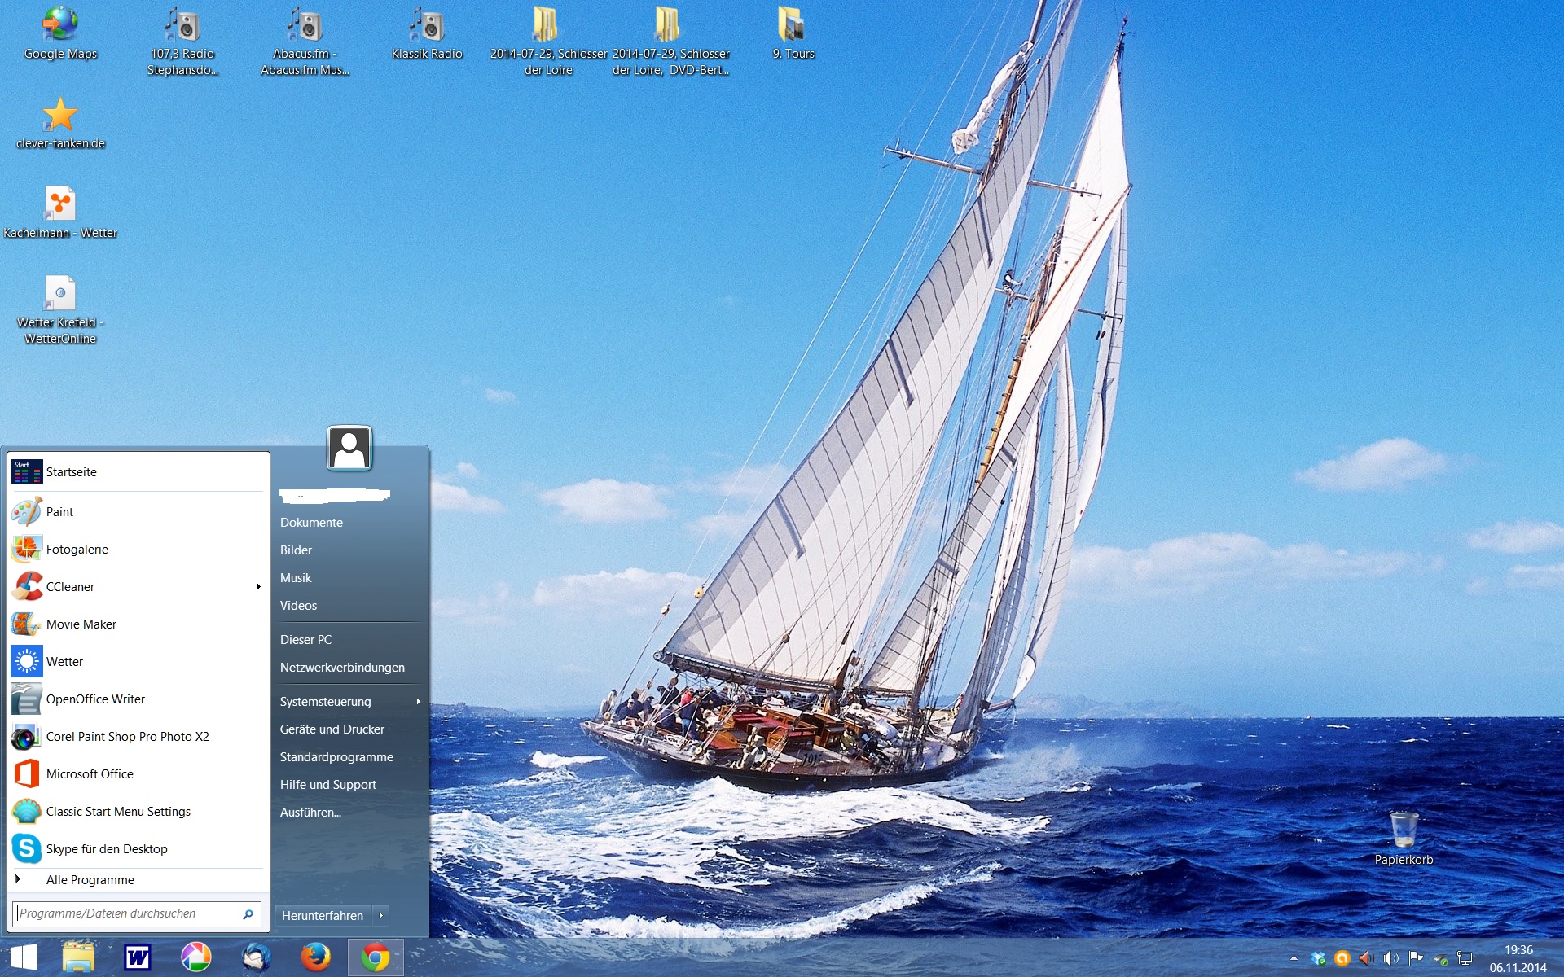1564x977 pixels.
Task: Launch Skype für den Desktop
Action: click(107, 848)
